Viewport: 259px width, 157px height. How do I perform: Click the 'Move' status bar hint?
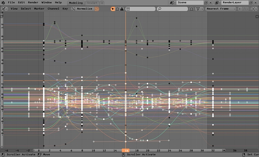[x=47, y=154]
